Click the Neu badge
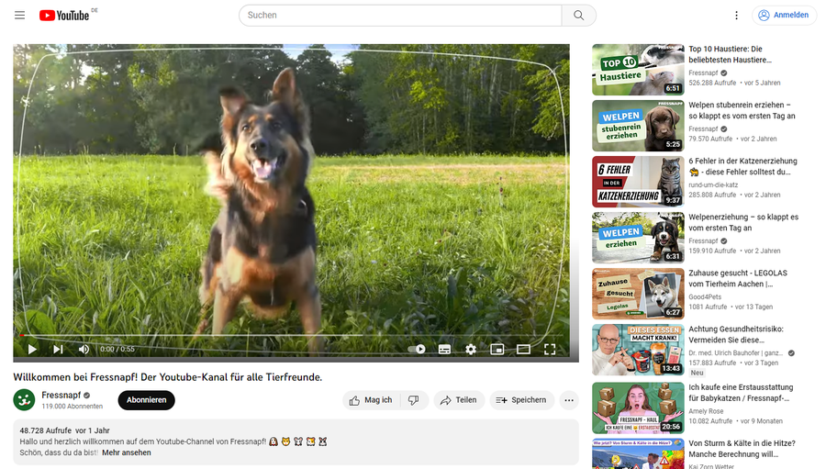 pos(697,373)
